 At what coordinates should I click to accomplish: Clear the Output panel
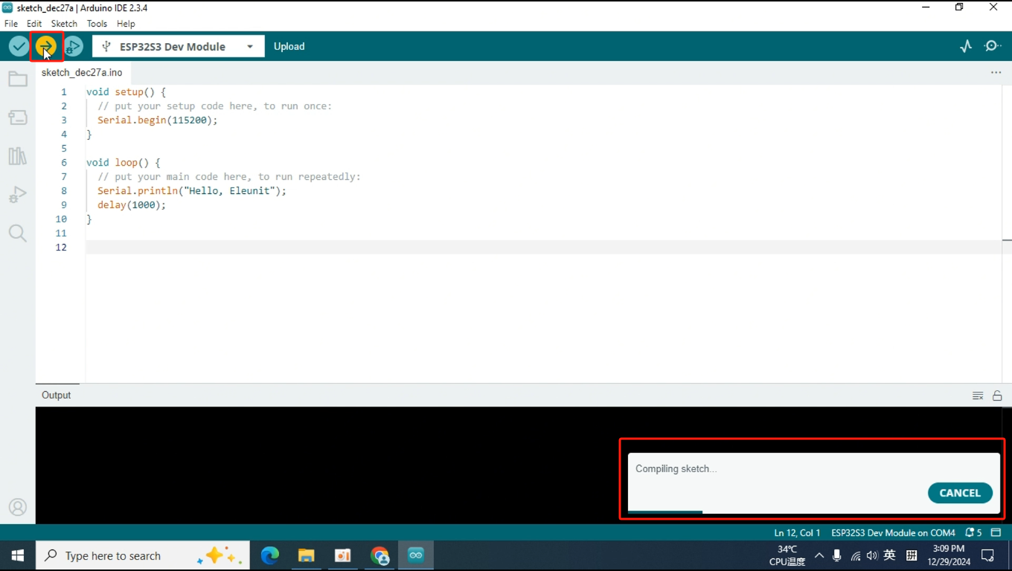(978, 396)
